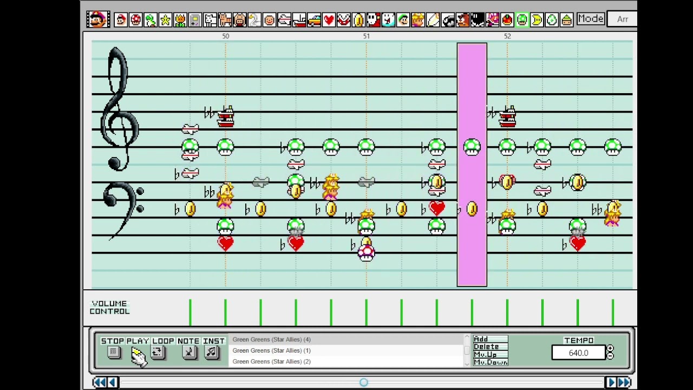693x390 pixels.
Task: Jump to song start with double-left arrow
Action: [x=99, y=383]
